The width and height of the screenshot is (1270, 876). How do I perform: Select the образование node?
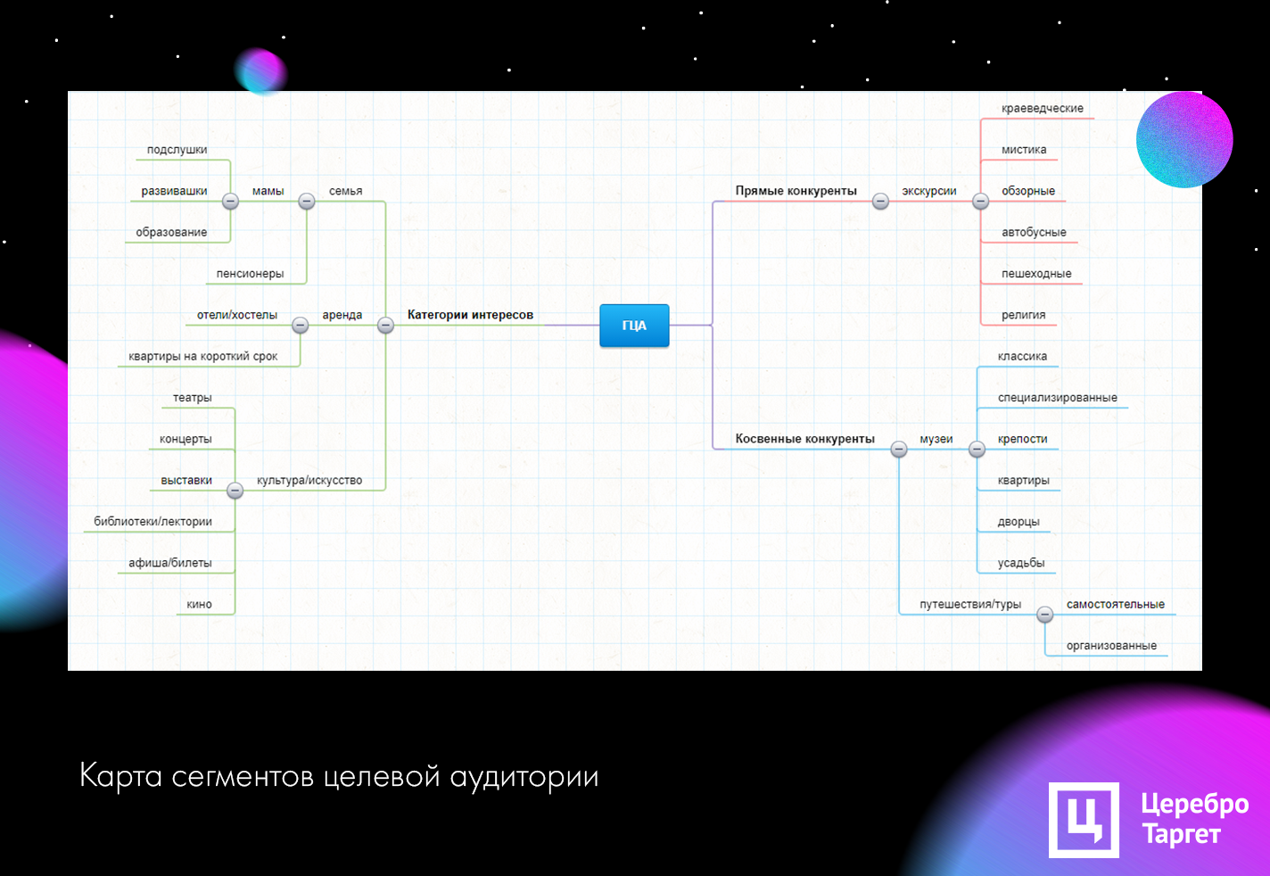pos(171,232)
